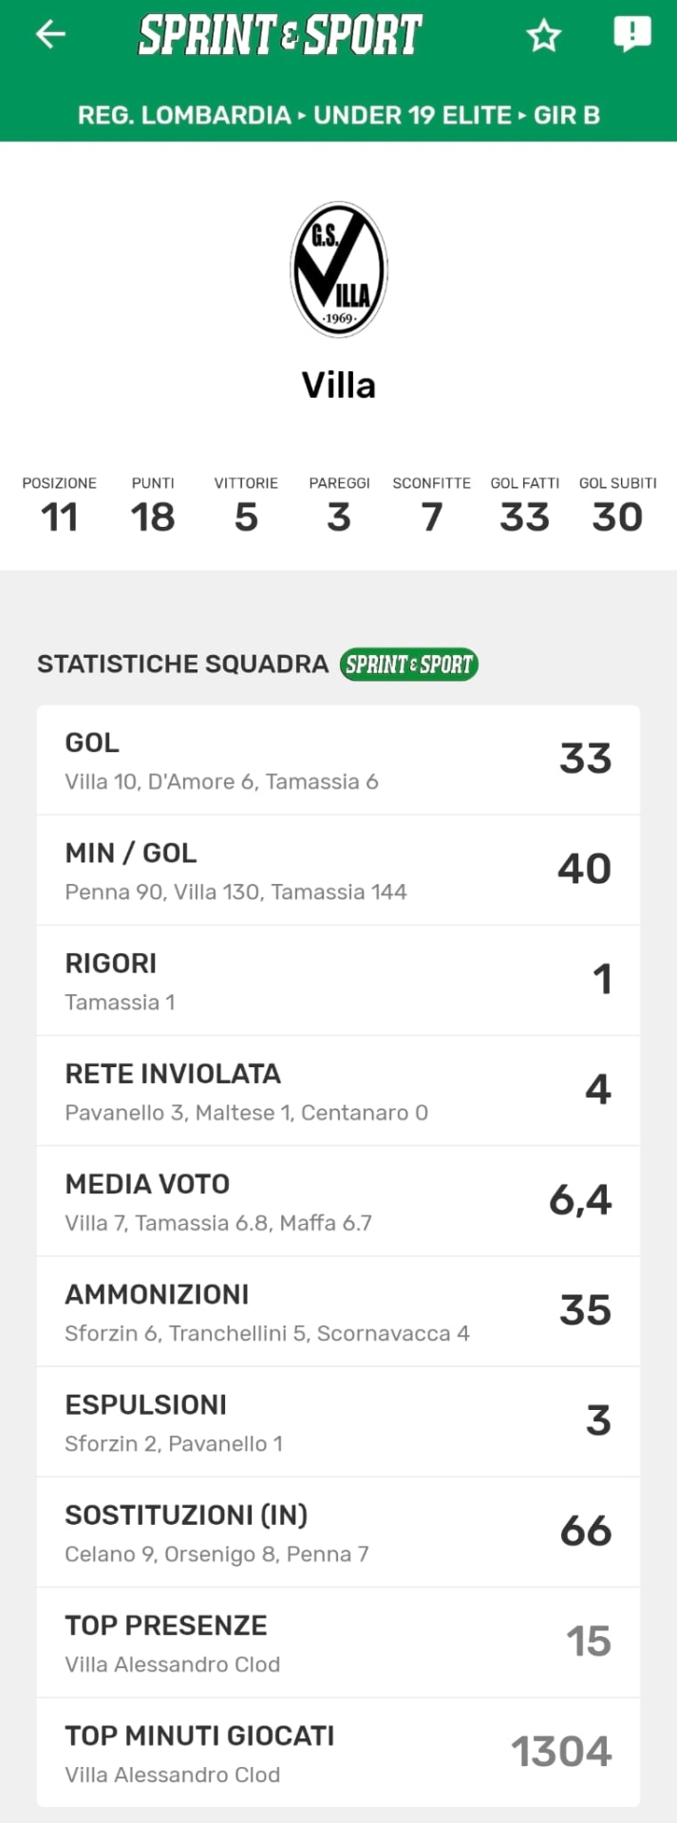Open REG. LOMBARDIA breadcrumb
Viewport: 677px width, 1823px height.
[x=184, y=116]
